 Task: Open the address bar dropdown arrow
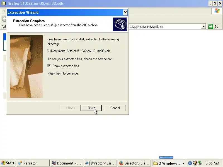click(x=203, y=26)
